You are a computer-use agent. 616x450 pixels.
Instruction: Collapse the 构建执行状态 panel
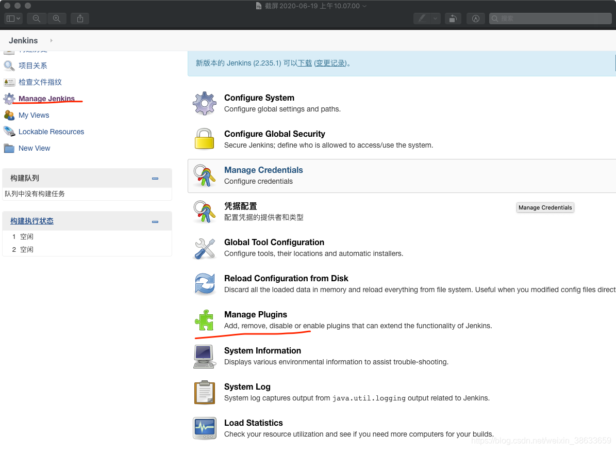coord(155,222)
